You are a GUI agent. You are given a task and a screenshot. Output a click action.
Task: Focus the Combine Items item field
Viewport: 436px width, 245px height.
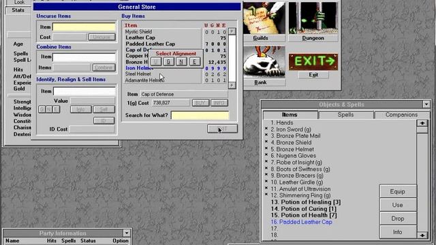pyautogui.click(x=84, y=56)
